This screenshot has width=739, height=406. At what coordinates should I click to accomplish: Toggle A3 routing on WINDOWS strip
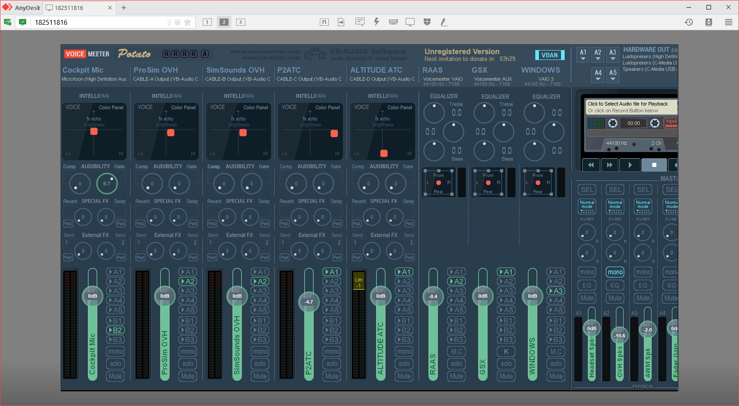click(x=556, y=291)
